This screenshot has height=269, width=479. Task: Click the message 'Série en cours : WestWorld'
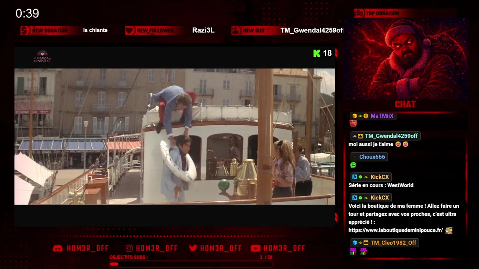381,185
